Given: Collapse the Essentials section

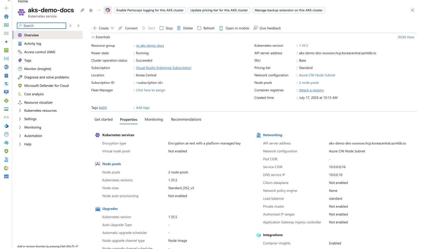Looking at the screenshot, I should (x=101, y=37).
